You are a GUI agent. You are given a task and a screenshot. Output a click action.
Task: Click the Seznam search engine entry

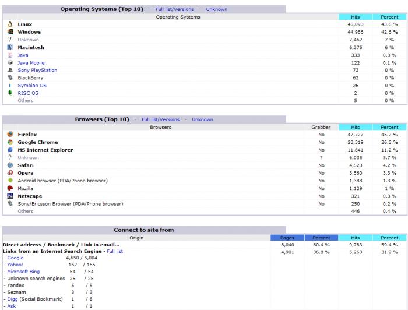click(16, 292)
